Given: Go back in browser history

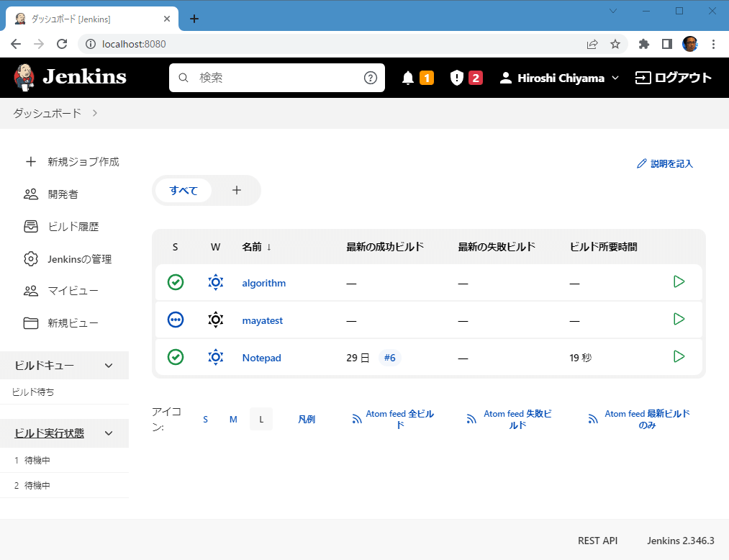Looking at the screenshot, I should point(16,44).
